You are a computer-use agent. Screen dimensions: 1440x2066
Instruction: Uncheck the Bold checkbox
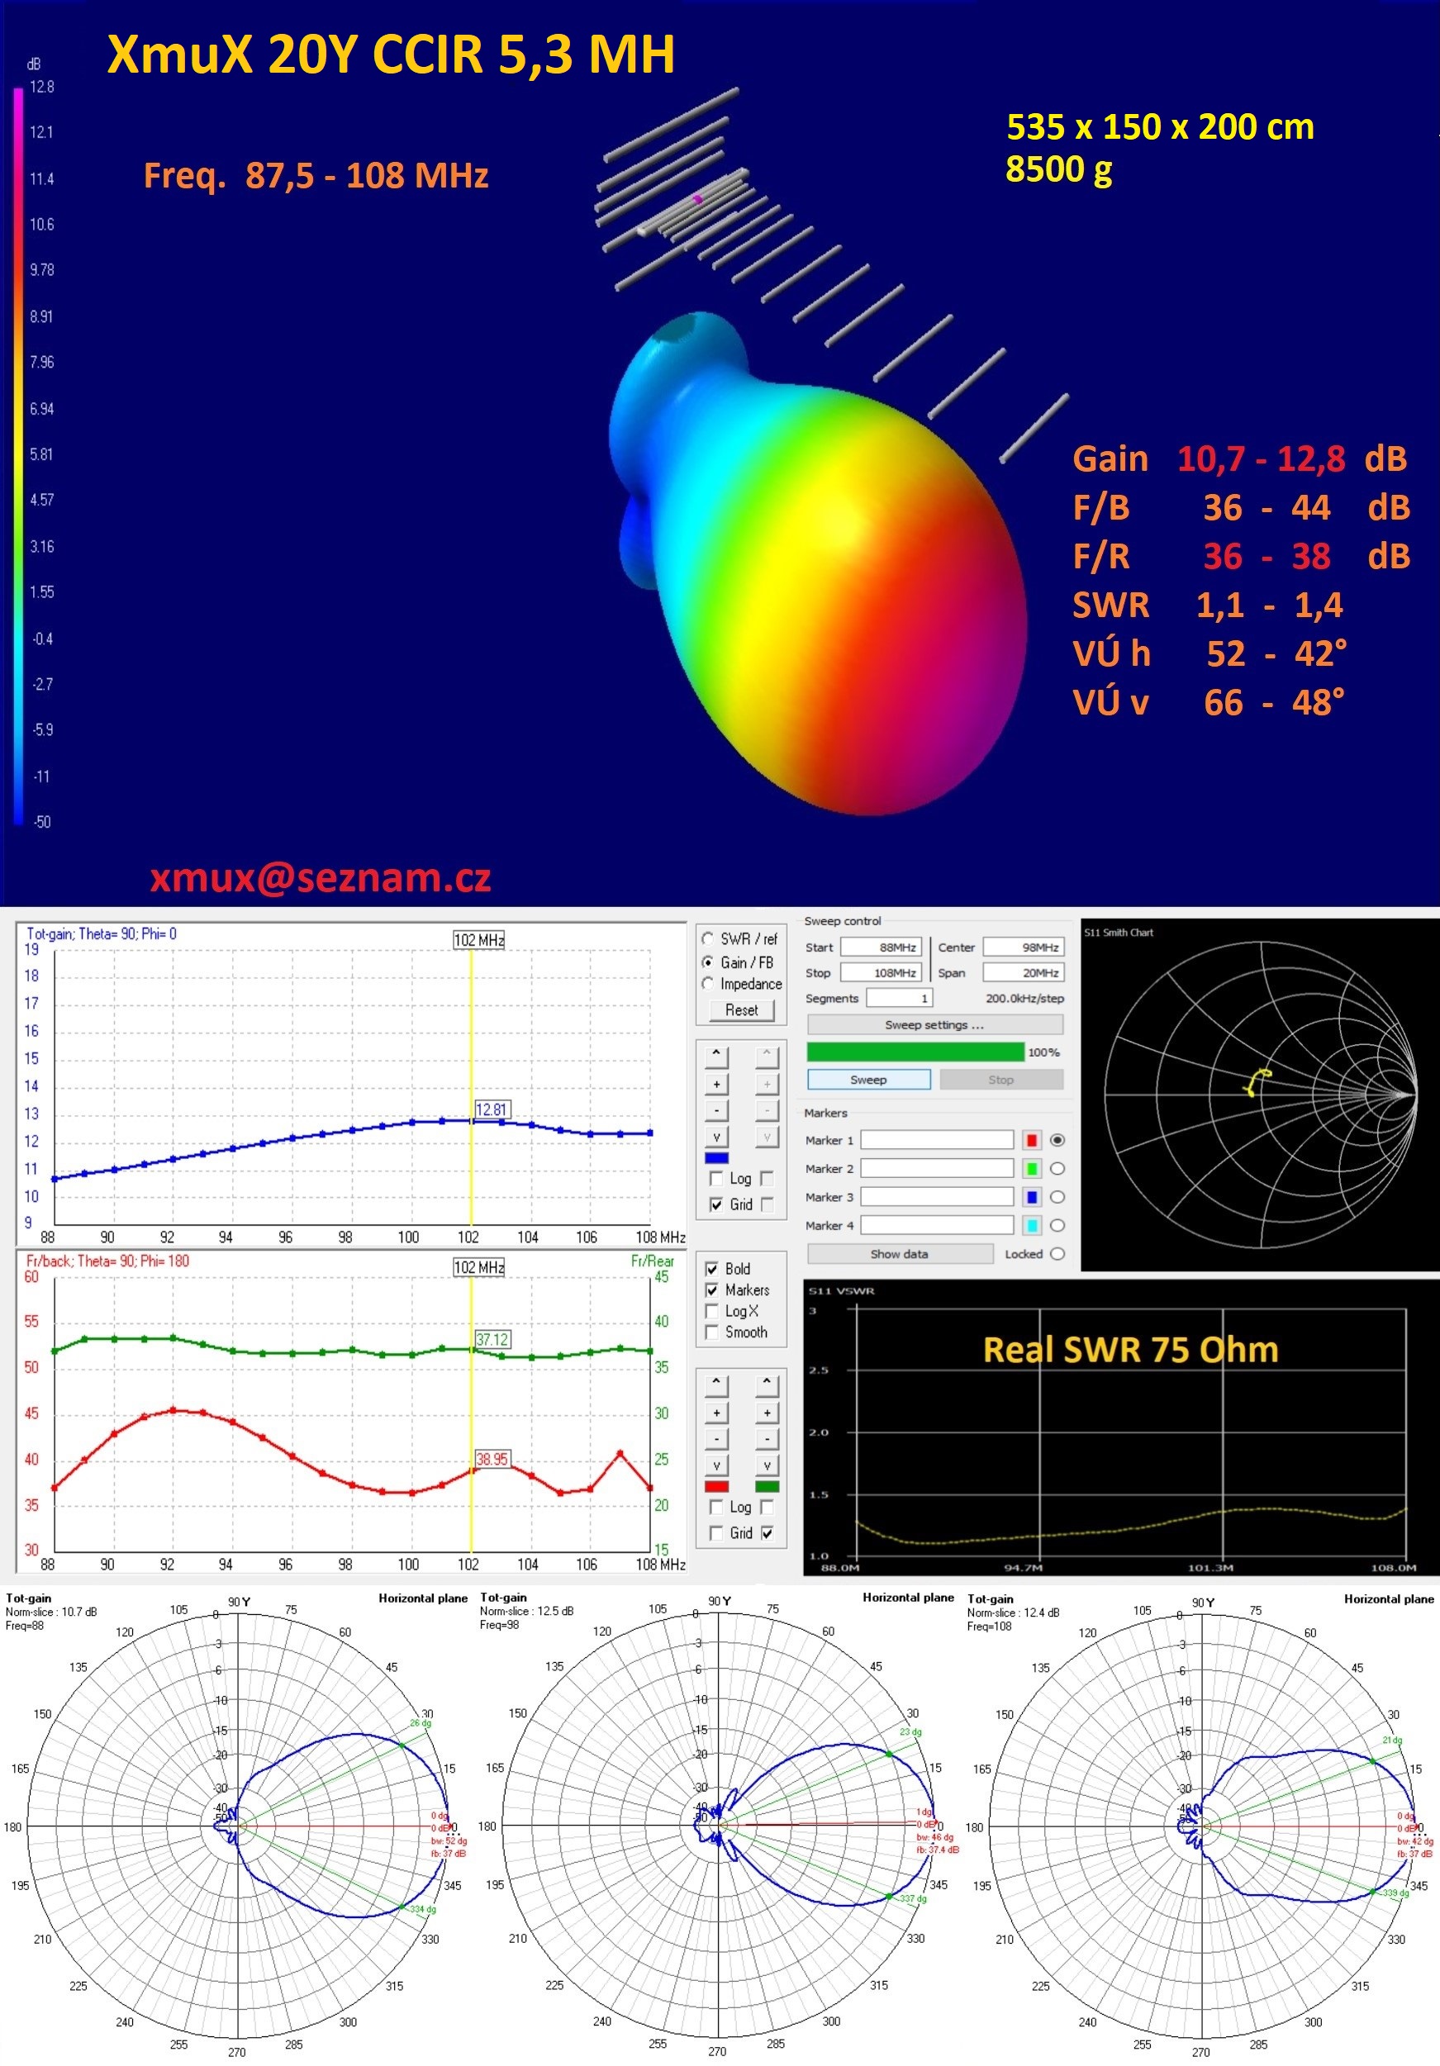(712, 1269)
